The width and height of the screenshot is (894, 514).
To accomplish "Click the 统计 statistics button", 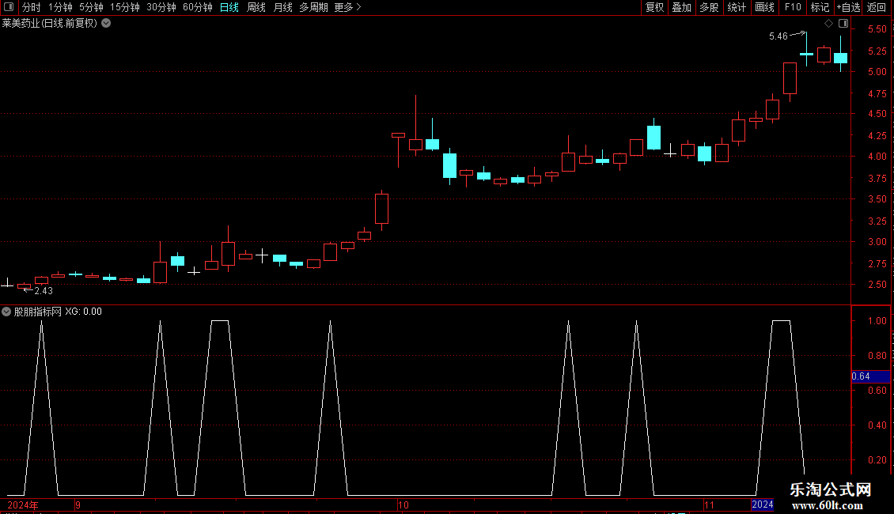I will (737, 7).
